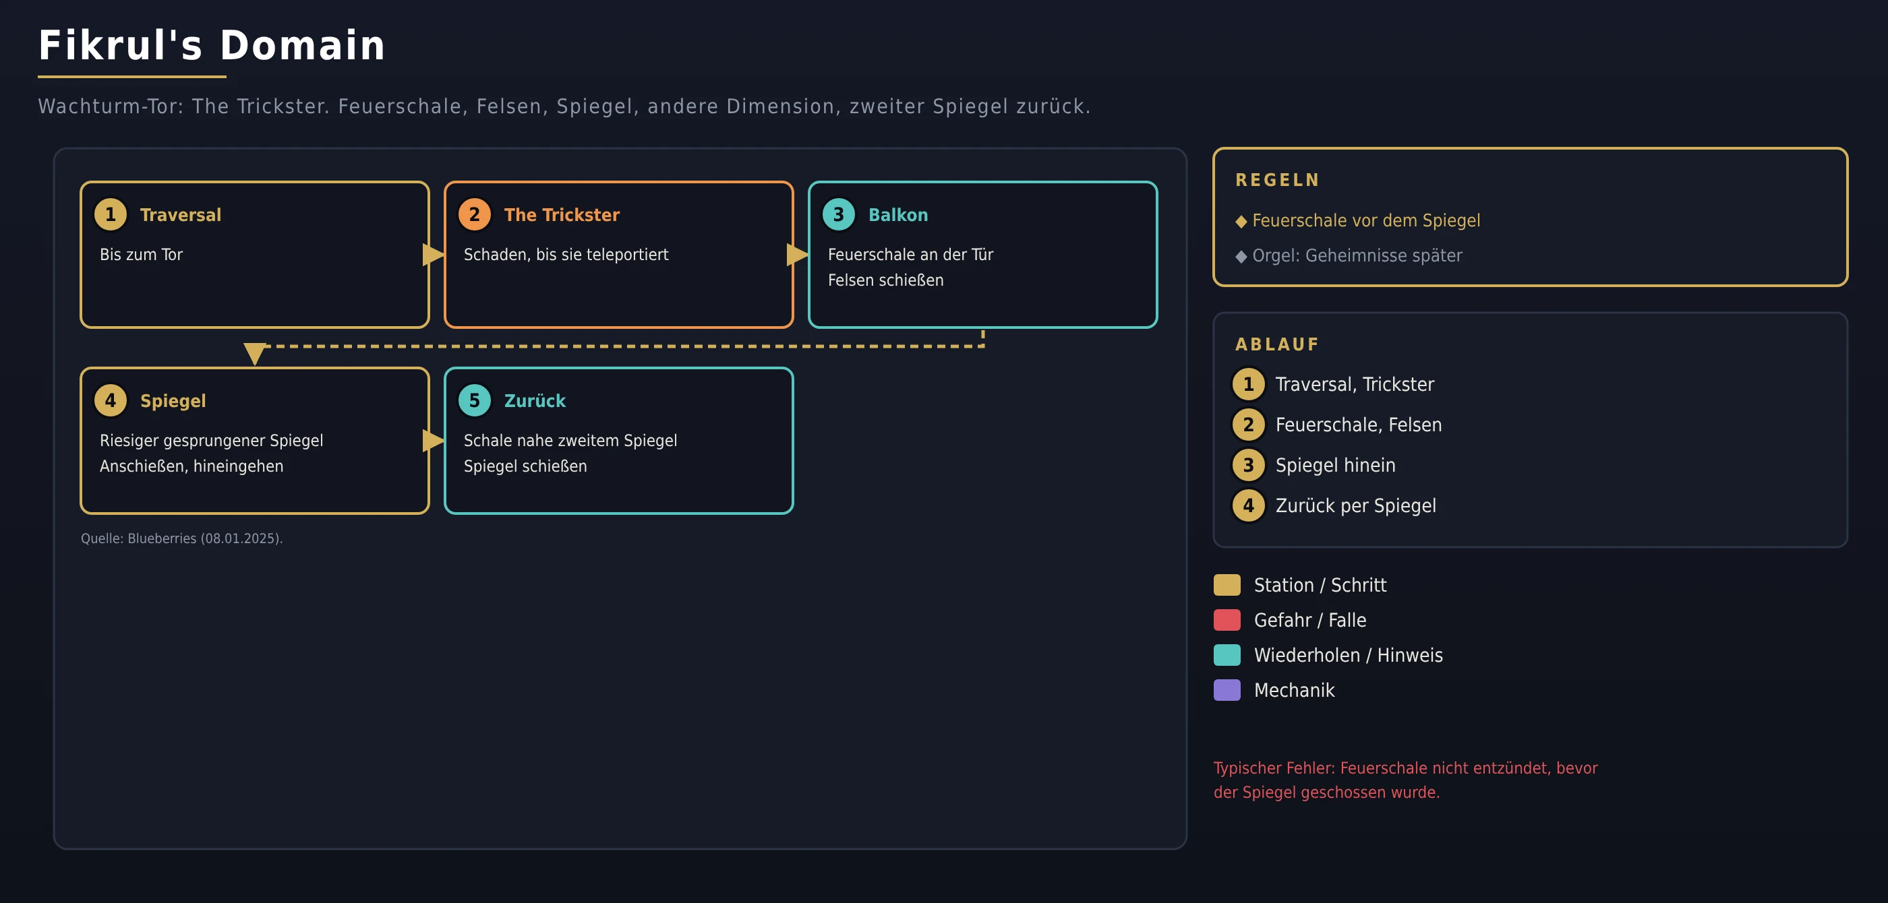Click the Fikrul's Domain title

coord(212,45)
